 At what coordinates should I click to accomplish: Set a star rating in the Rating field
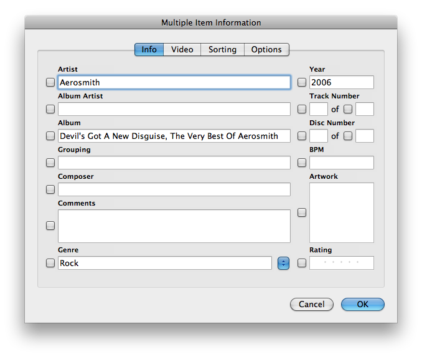[x=342, y=263]
